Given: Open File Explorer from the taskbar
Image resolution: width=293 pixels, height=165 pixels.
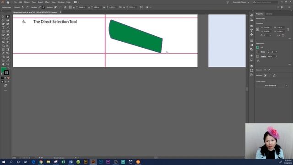Looking at the screenshot, I should click(49, 162).
